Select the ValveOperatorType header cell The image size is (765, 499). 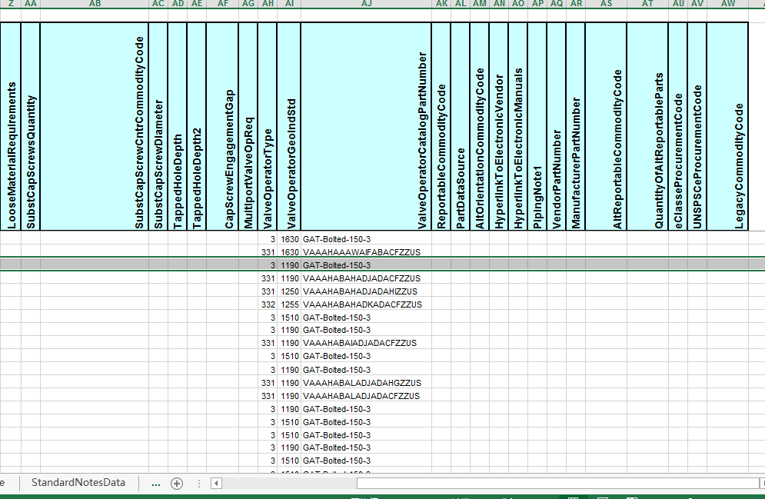pyautogui.click(x=268, y=126)
